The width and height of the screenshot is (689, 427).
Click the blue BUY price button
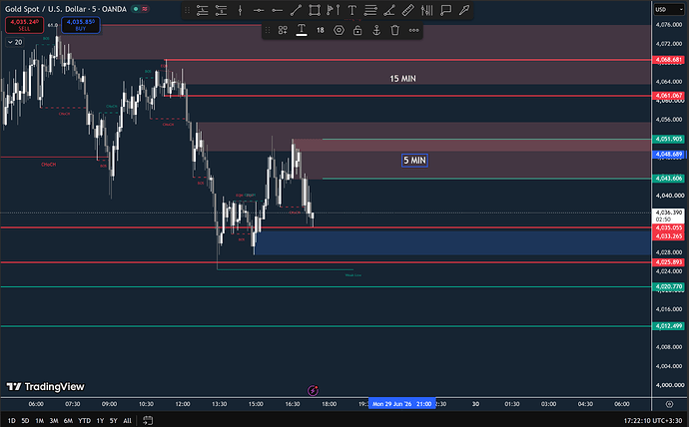point(81,25)
